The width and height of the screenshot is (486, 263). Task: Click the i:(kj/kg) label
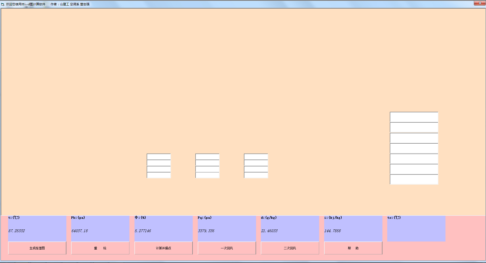point(333,217)
